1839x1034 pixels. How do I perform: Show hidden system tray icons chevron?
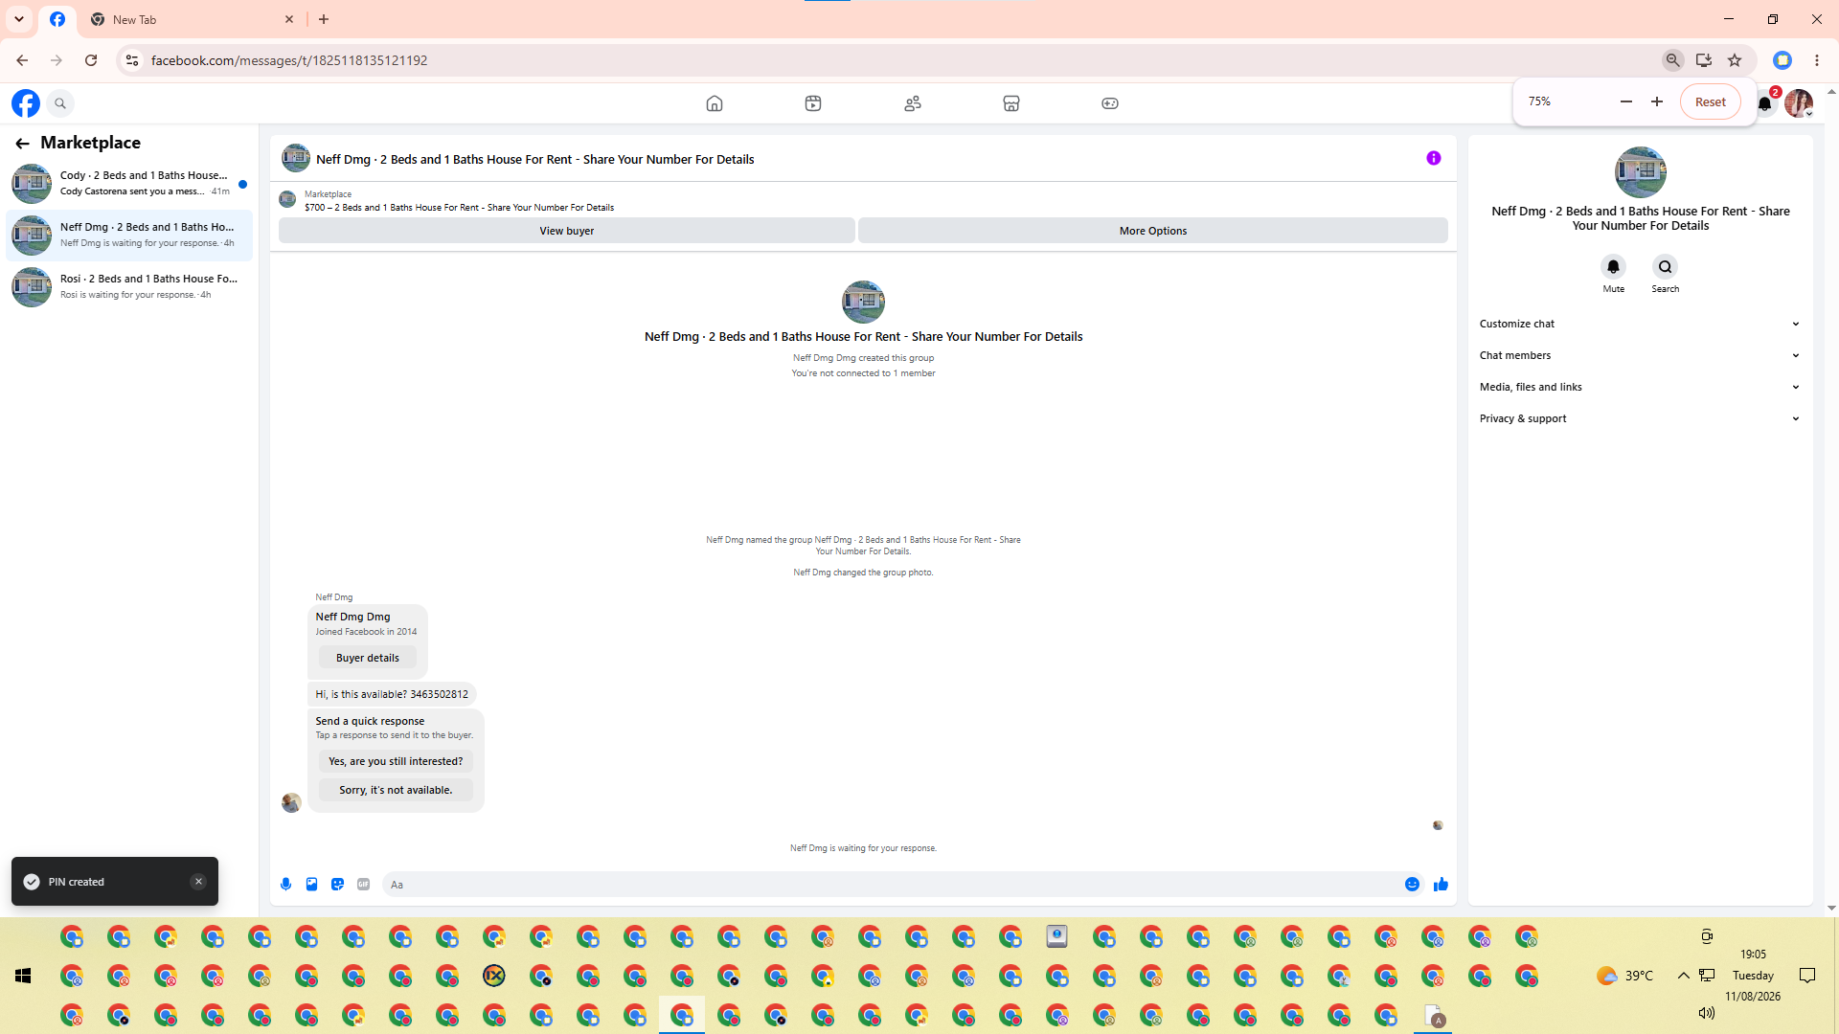click(x=1683, y=976)
